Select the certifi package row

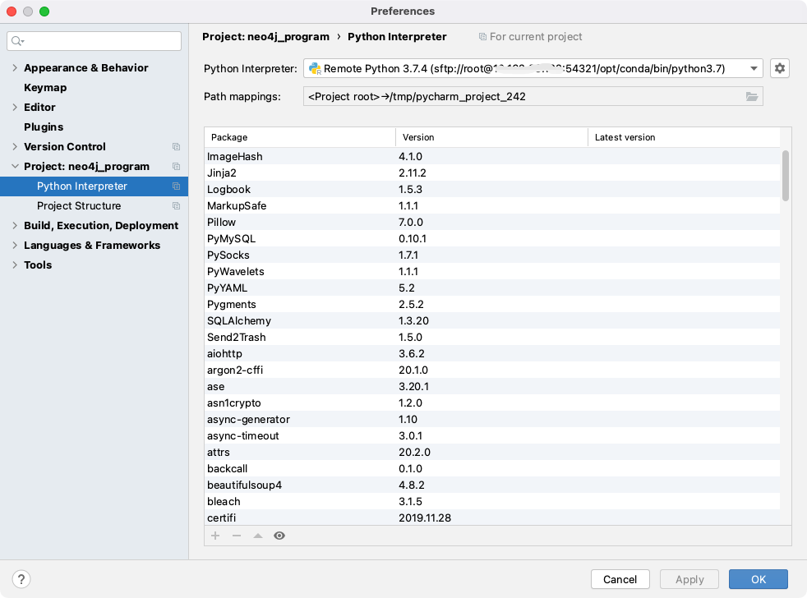pyautogui.click(x=492, y=517)
